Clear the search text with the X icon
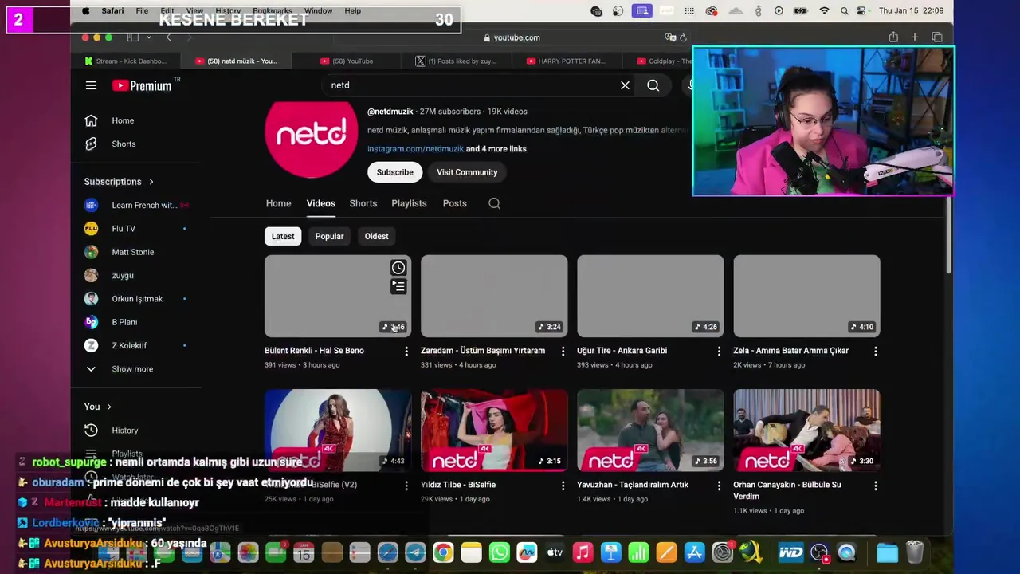Viewport: 1020px width, 574px height. click(x=625, y=85)
